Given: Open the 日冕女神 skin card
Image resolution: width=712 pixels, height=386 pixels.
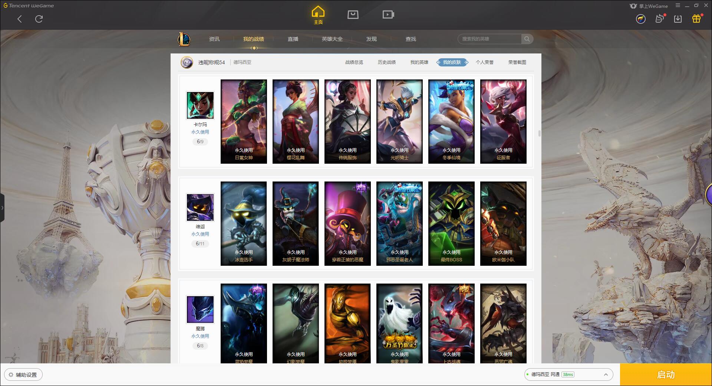Looking at the screenshot, I should pos(244,121).
